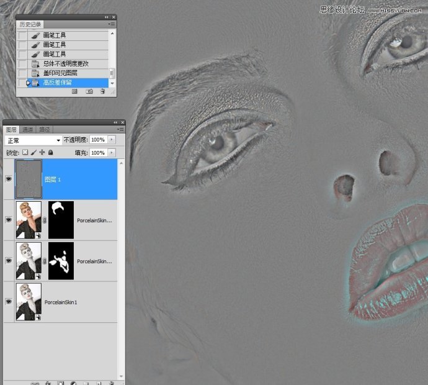Click the lock position move icon

(x=42, y=152)
